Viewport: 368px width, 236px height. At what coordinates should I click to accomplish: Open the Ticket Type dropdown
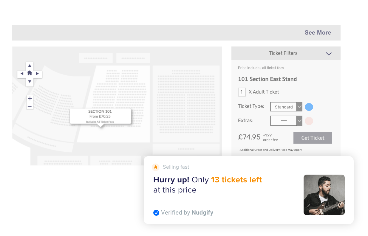(299, 107)
